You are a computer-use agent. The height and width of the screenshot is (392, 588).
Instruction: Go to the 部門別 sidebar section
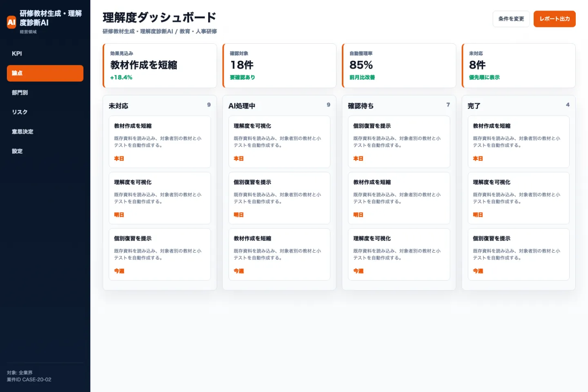(x=45, y=93)
